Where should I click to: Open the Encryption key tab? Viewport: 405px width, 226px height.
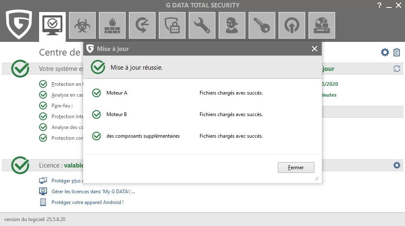262,25
